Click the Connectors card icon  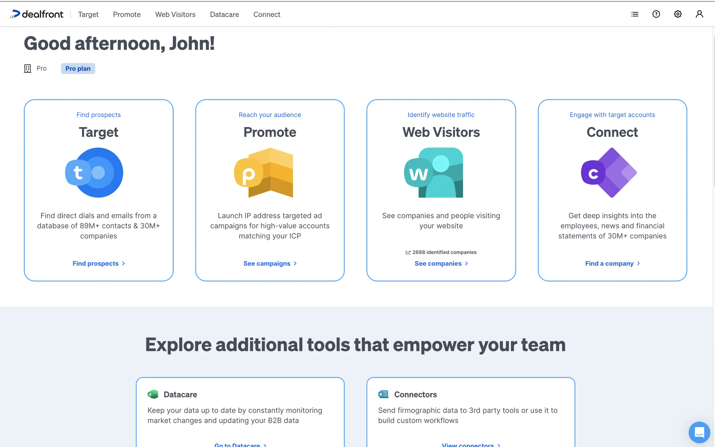click(383, 394)
